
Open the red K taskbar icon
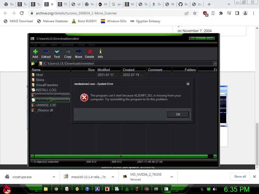[107, 189]
